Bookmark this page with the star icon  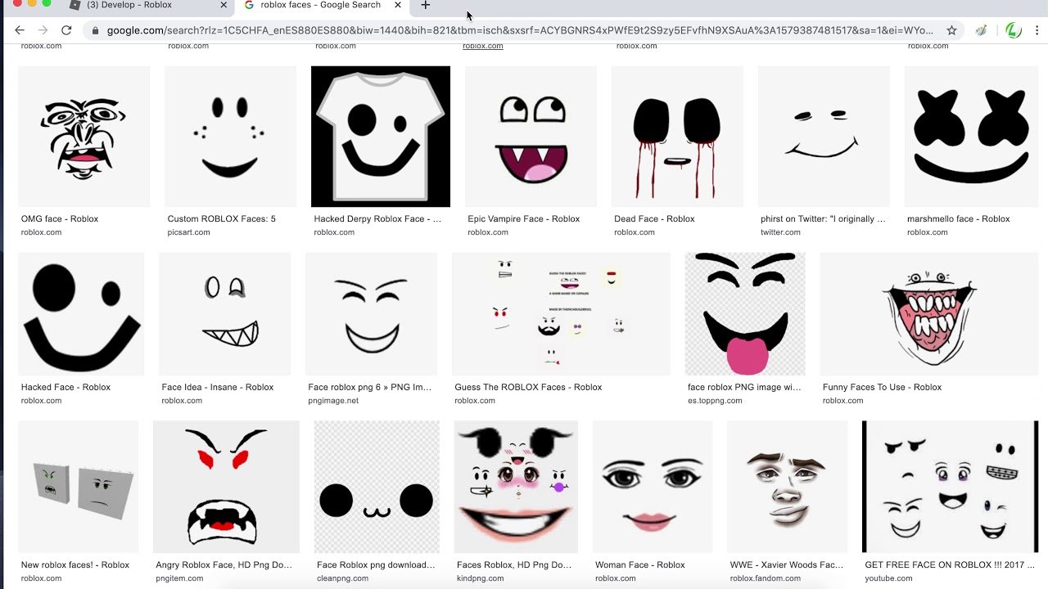(x=951, y=30)
